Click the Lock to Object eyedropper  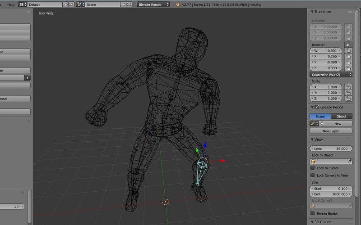pos(349,161)
